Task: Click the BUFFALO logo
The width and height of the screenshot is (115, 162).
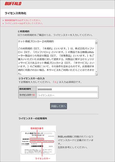Action: click(13, 4)
